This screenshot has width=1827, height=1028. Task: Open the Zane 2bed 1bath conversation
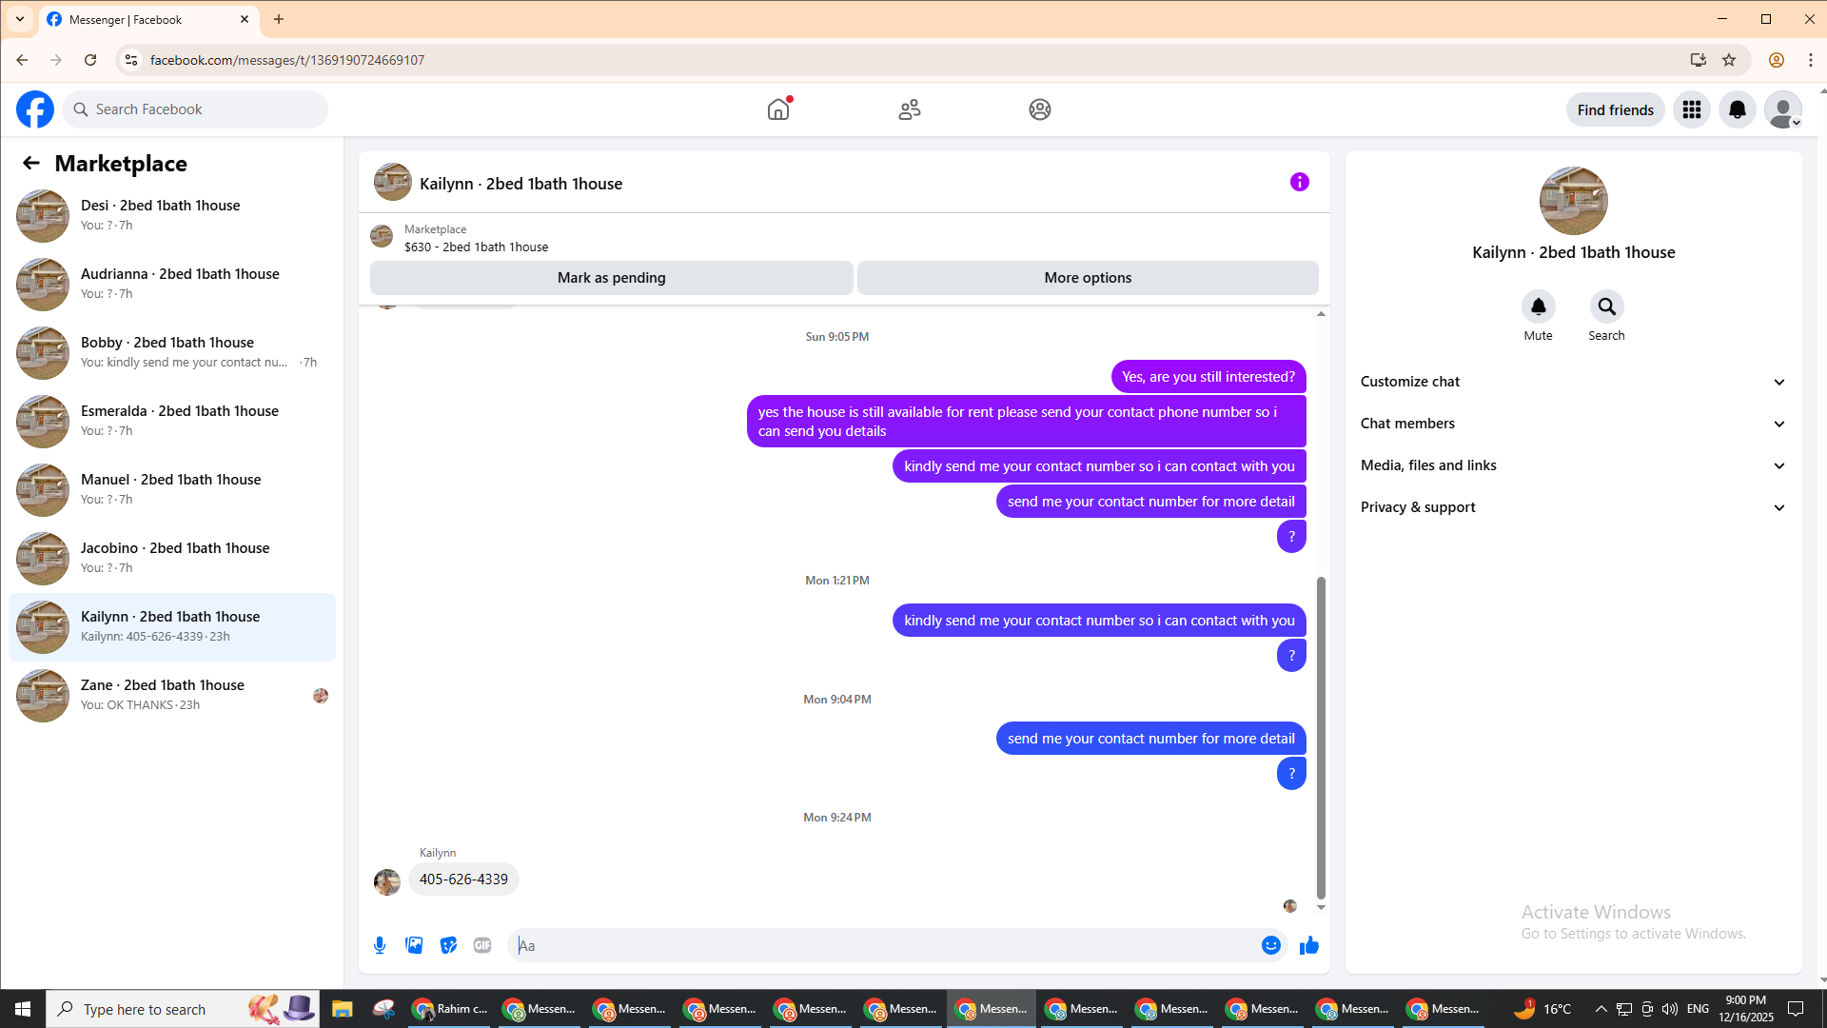[172, 695]
